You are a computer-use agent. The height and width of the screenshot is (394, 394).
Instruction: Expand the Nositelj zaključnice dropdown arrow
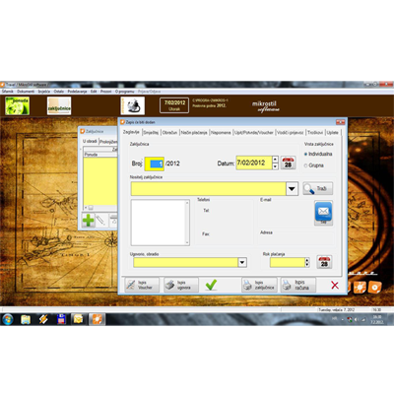(292, 189)
